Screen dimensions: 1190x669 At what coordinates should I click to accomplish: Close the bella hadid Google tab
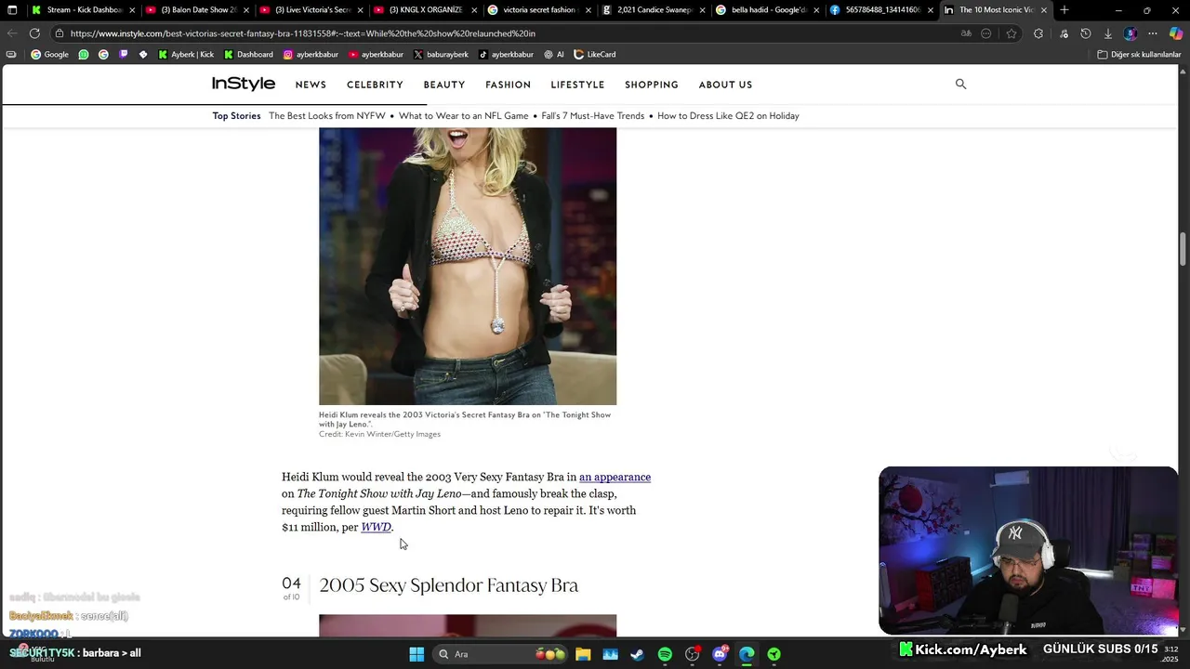pyautogui.click(x=816, y=10)
